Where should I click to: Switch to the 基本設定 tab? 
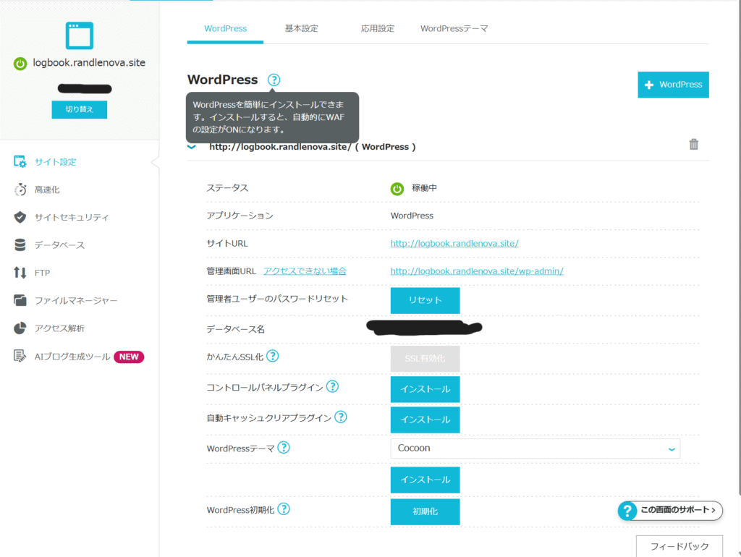pyautogui.click(x=301, y=29)
